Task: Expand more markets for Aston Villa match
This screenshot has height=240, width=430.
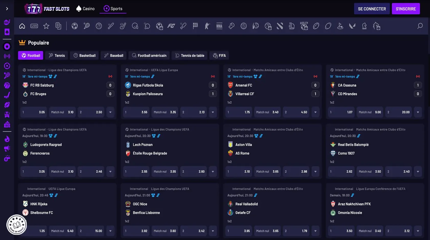Action: coord(315,172)
